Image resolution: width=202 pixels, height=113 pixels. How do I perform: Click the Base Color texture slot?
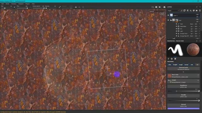183,76
